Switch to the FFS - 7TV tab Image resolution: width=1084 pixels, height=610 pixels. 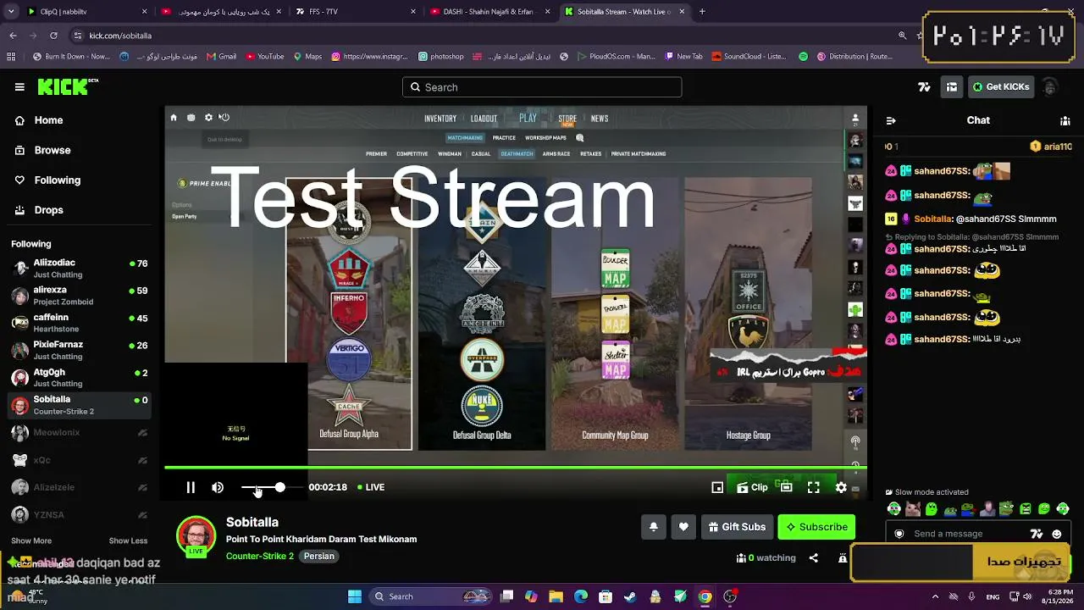pyautogui.click(x=356, y=12)
